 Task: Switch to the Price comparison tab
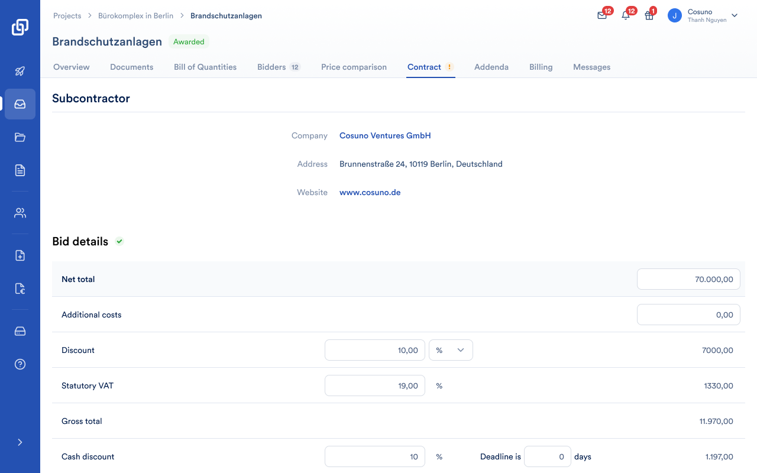354,67
